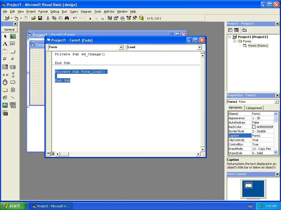Select the OptionButton control tool

tap(13, 59)
